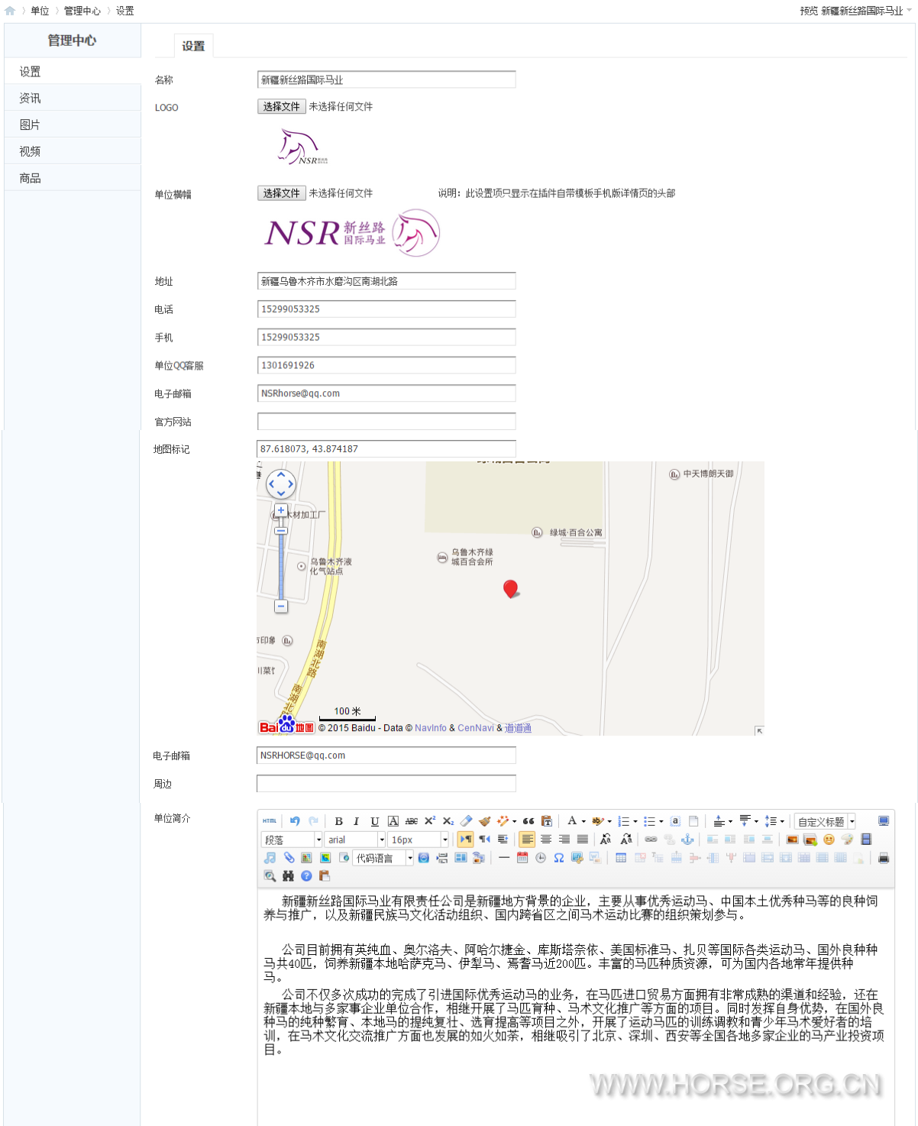Viewport: 918px width, 1126px height.
Task: Toggle align-left justification
Action: click(x=527, y=840)
